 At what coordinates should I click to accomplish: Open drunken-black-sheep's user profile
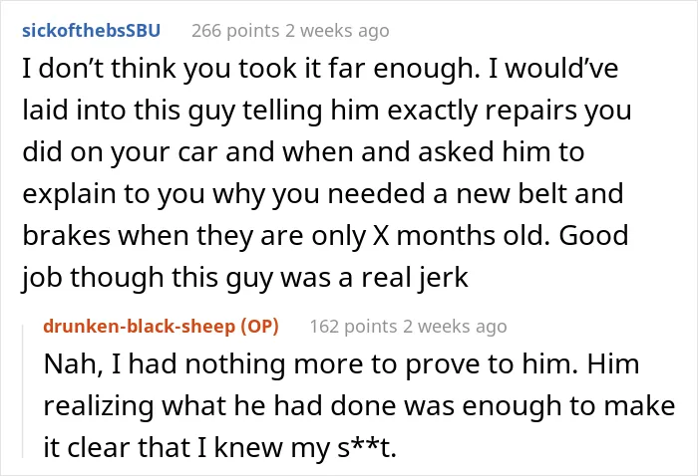139,327
